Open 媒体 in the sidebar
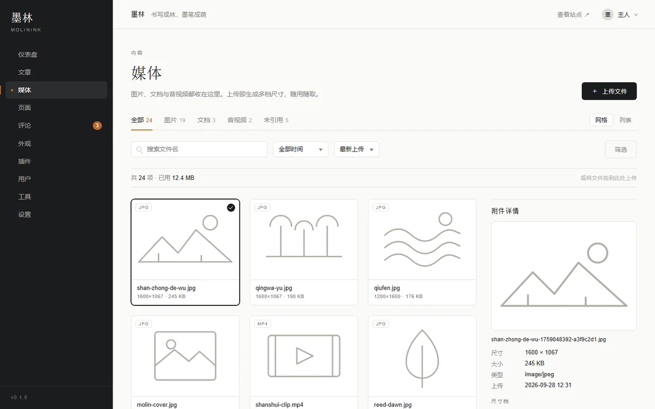 pyautogui.click(x=56, y=90)
